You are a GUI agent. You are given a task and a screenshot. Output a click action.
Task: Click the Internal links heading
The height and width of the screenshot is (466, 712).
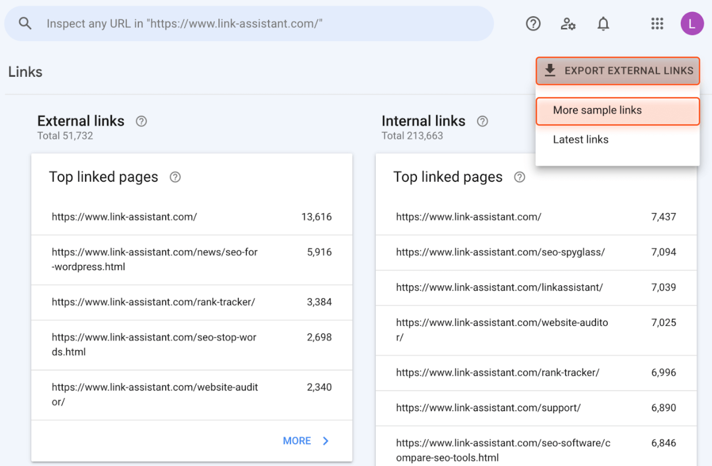pyautogui.click(x=423, y=121)
